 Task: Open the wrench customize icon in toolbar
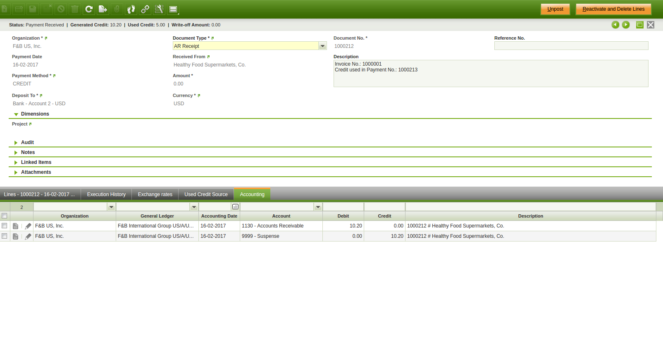coord(159,9)
